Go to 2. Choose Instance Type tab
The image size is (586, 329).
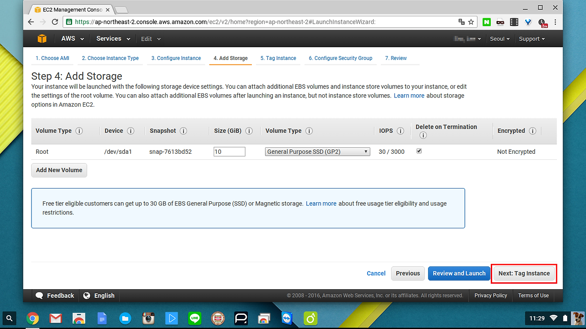pos(110,58)
